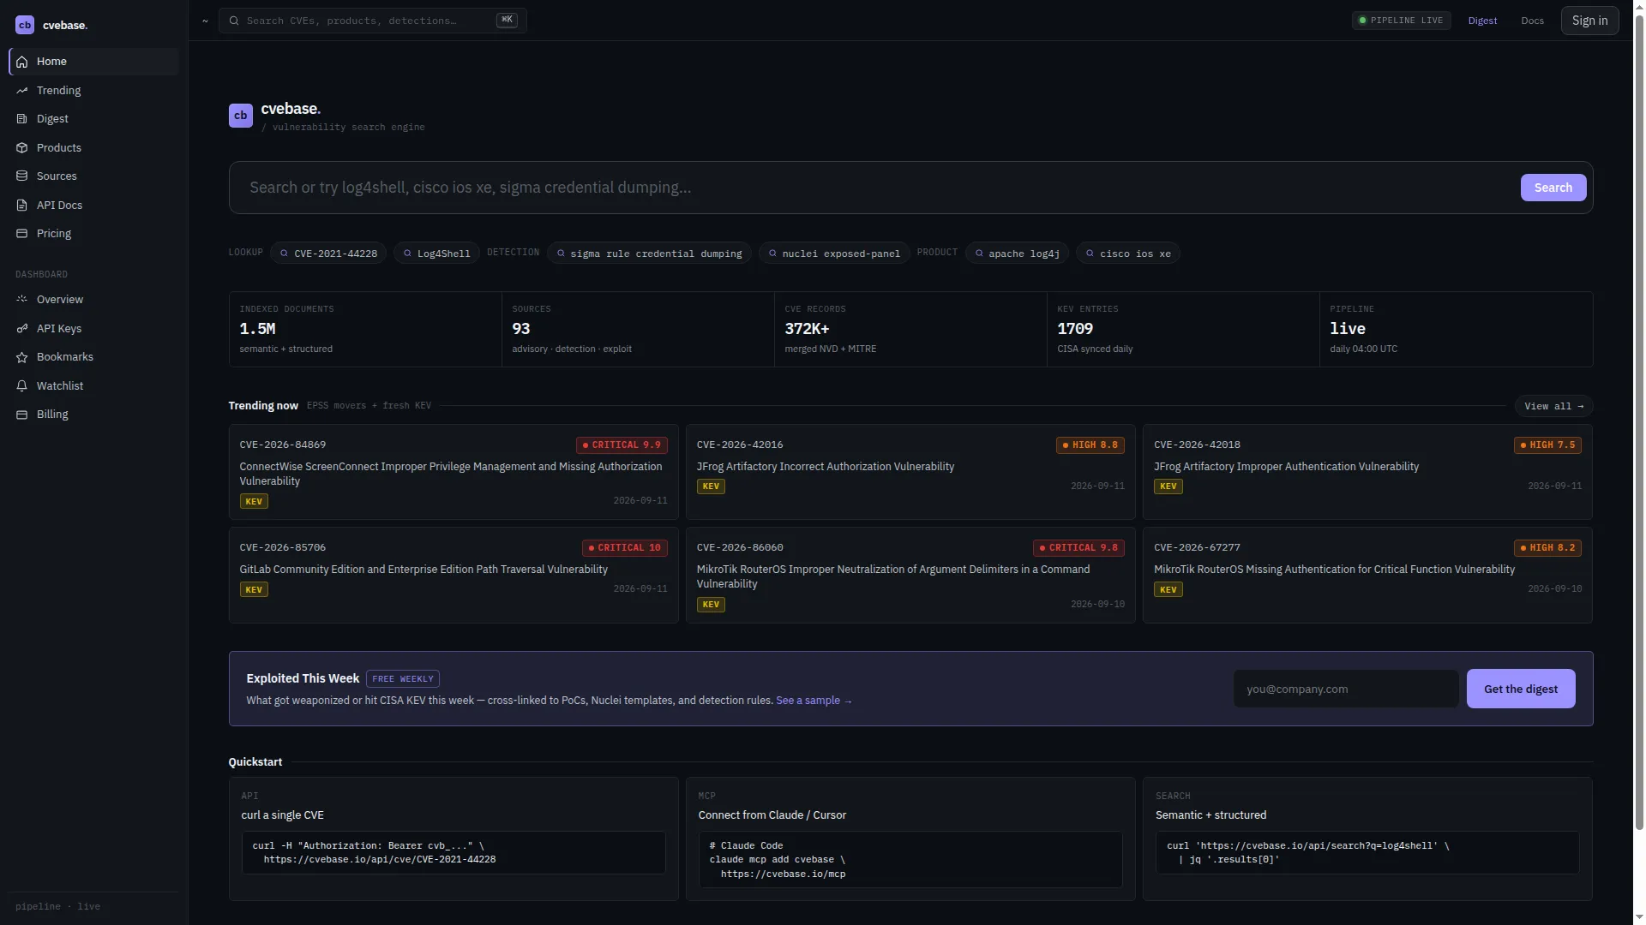Click the Digest link in top bar
1646x925 pixels.
pyautogui.click(x=1482, y=21)
